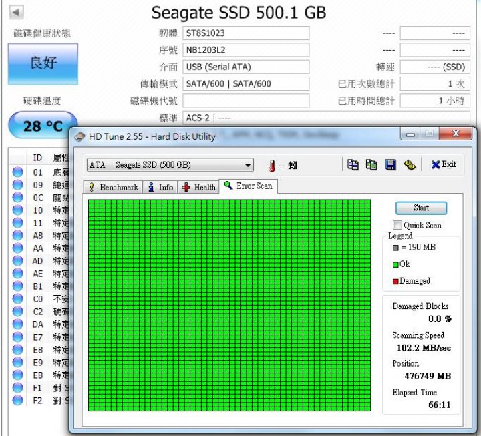This screenshot has height=436, width=481.
Task: Click the blue status icon for ID 01
Action: tap(18, 172)
